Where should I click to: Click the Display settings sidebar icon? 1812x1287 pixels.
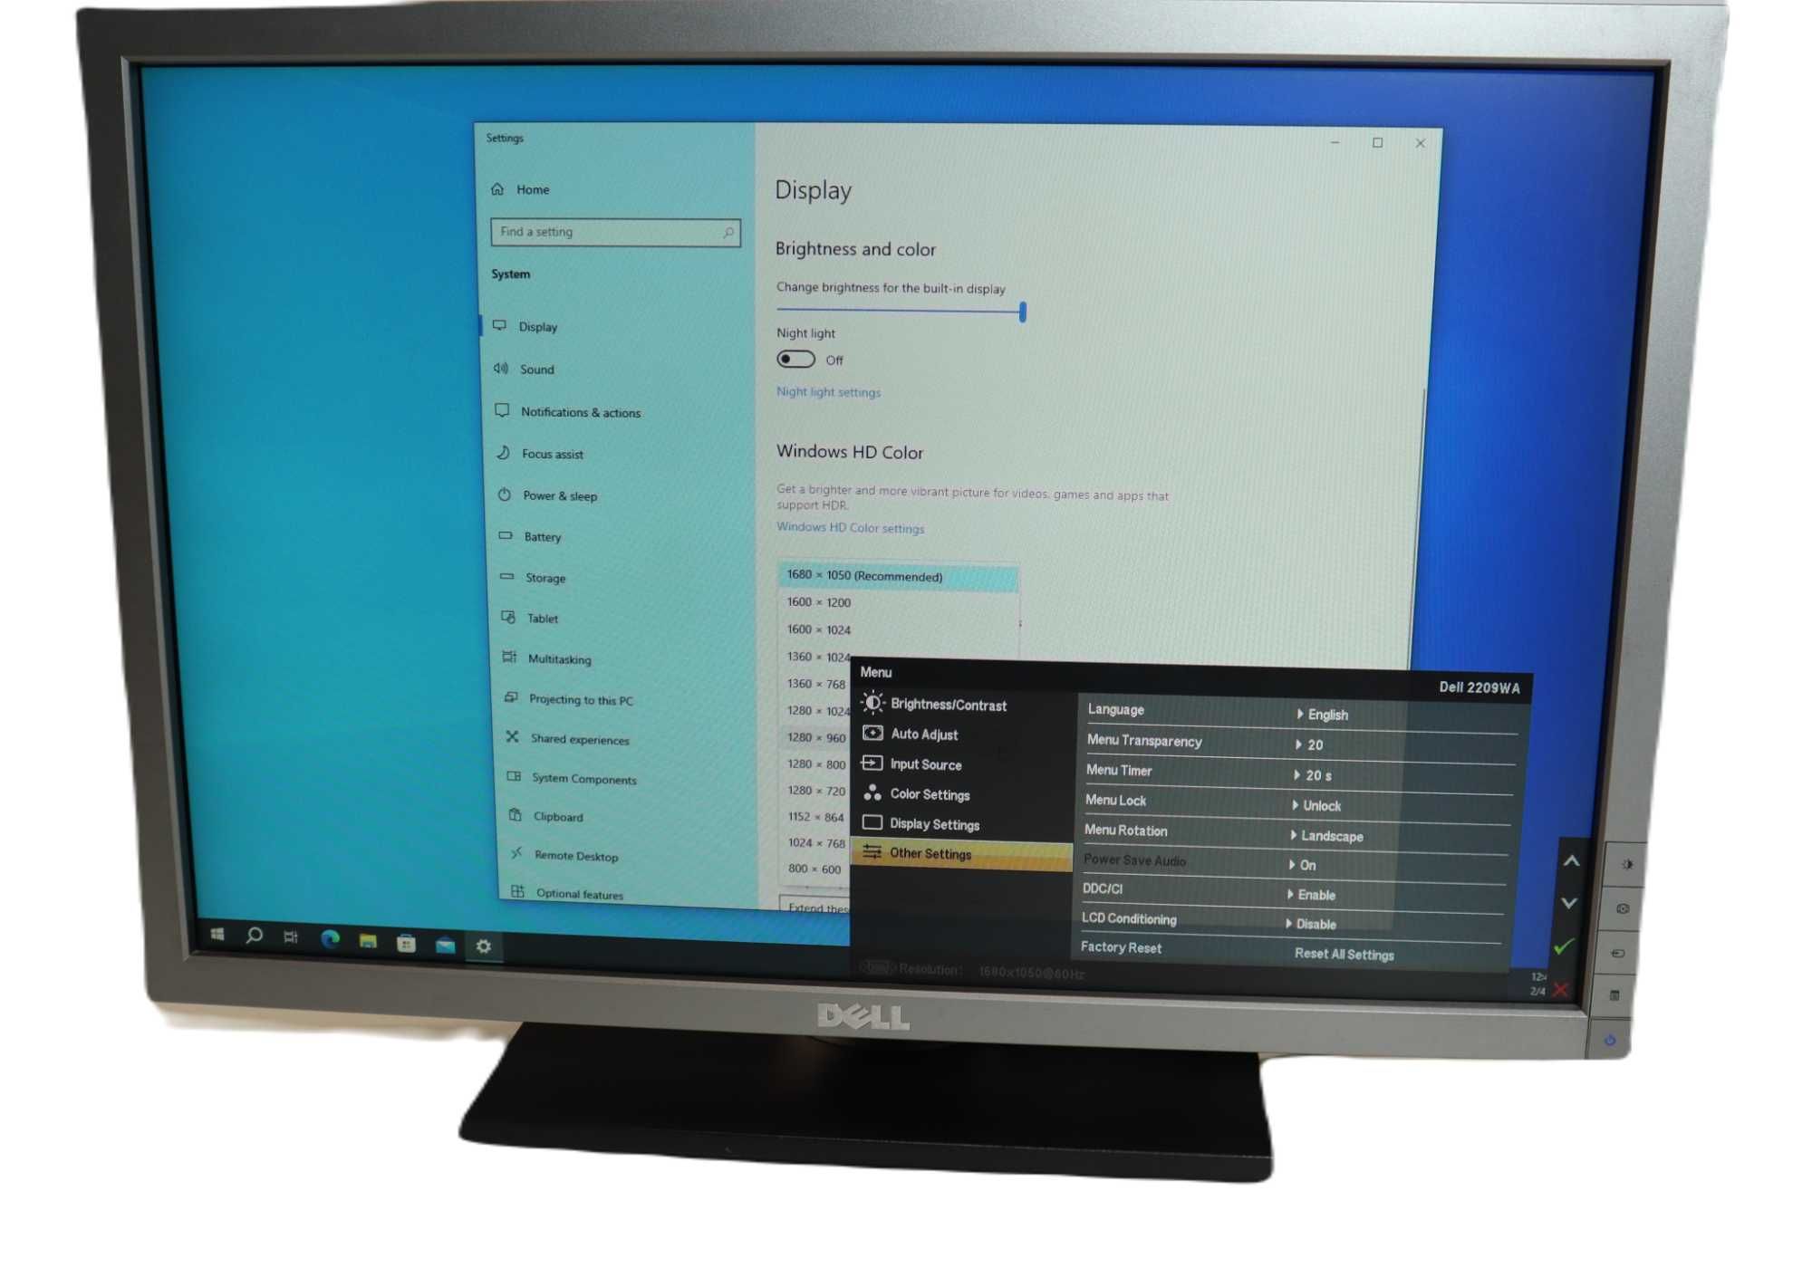[x=506, y=326]
